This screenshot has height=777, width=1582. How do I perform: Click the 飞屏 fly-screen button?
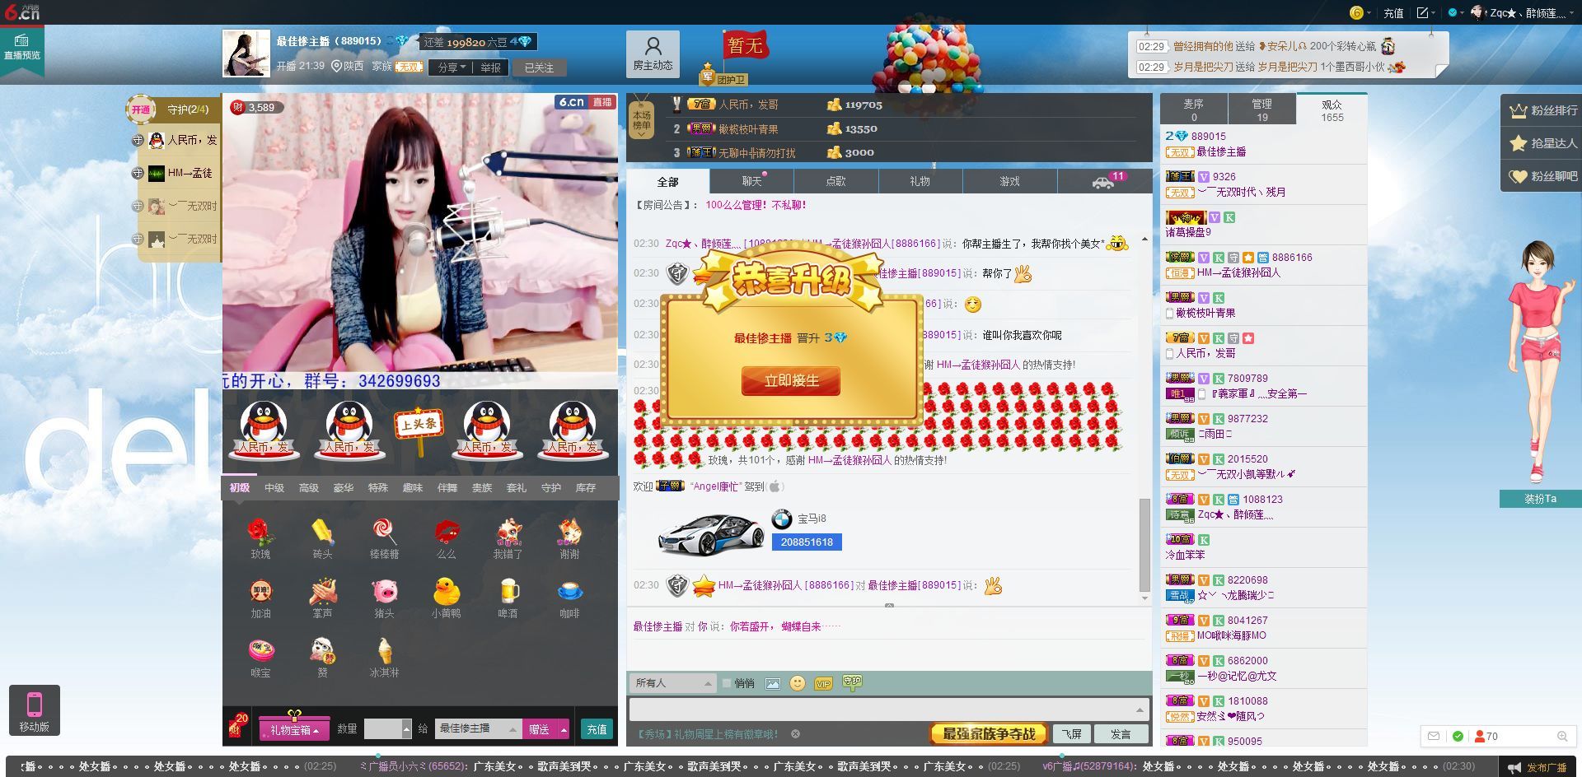click(1071, 734)
